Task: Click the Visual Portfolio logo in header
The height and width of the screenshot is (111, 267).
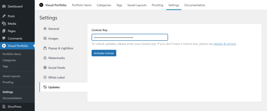Action: pyautogui.click(x=41, y=5)
